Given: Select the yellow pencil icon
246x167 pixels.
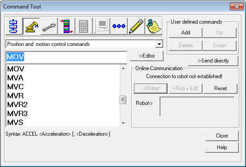Looking at the screenshot, I should (x=136, y=26).
